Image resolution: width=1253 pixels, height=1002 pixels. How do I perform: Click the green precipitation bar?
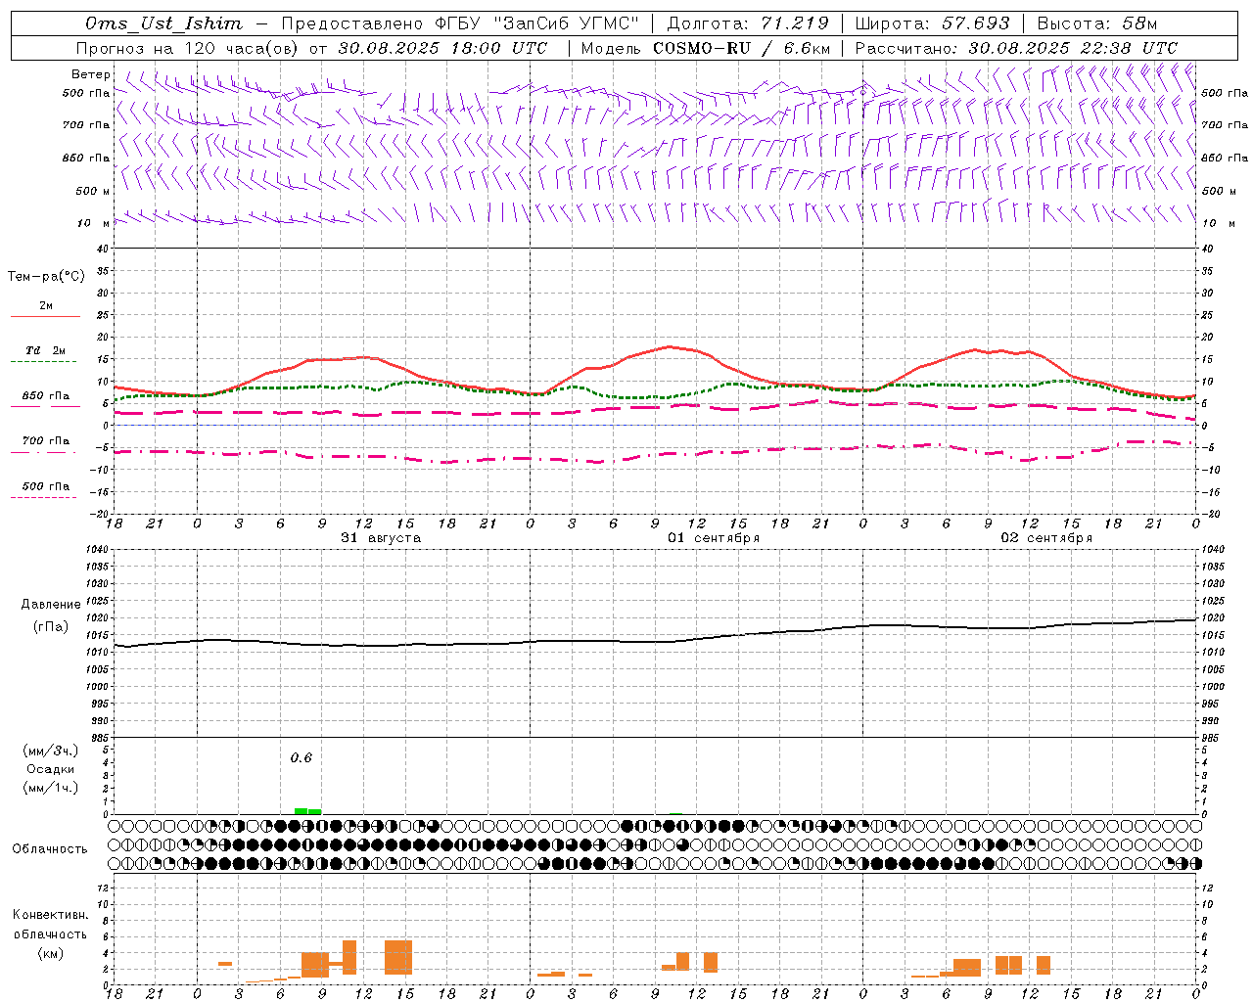(x=307, y=811)
